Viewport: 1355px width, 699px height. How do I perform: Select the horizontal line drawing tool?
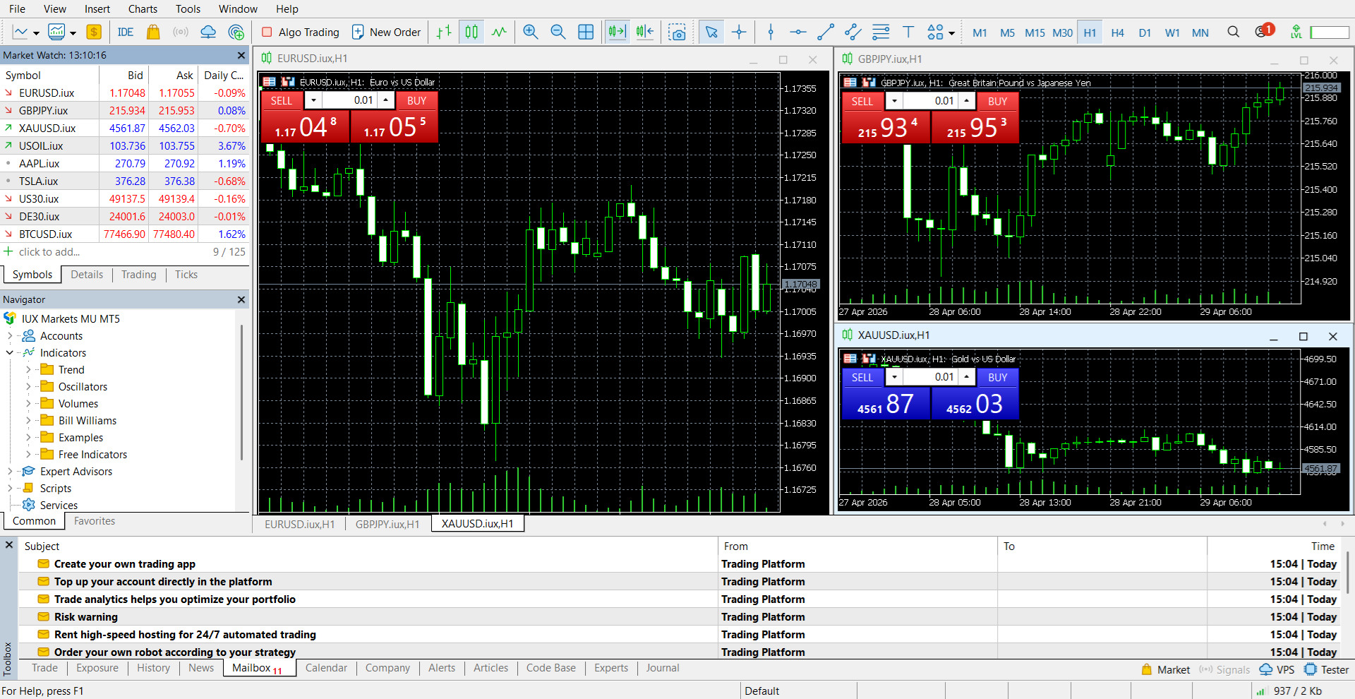798,32
